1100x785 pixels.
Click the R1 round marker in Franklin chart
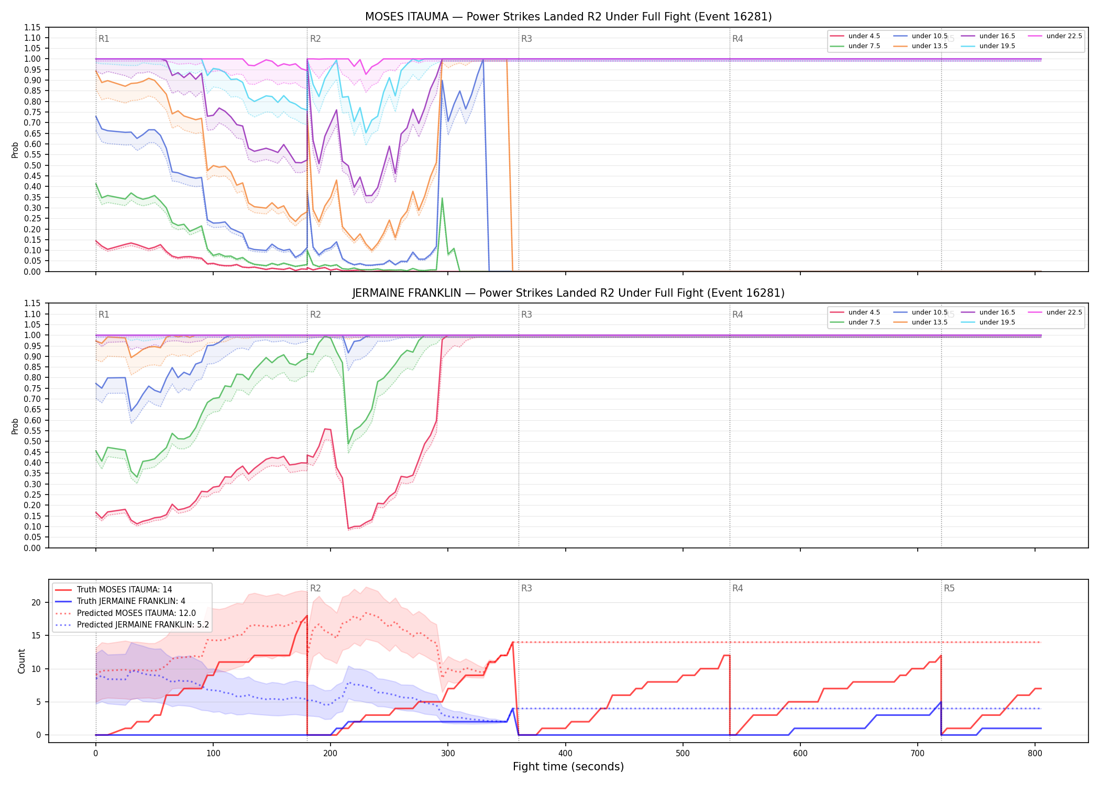tap(104, 315)
